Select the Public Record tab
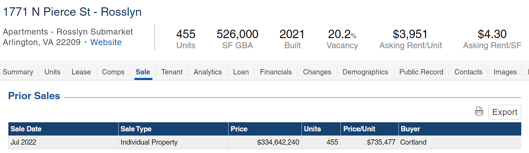 (421, 72)
